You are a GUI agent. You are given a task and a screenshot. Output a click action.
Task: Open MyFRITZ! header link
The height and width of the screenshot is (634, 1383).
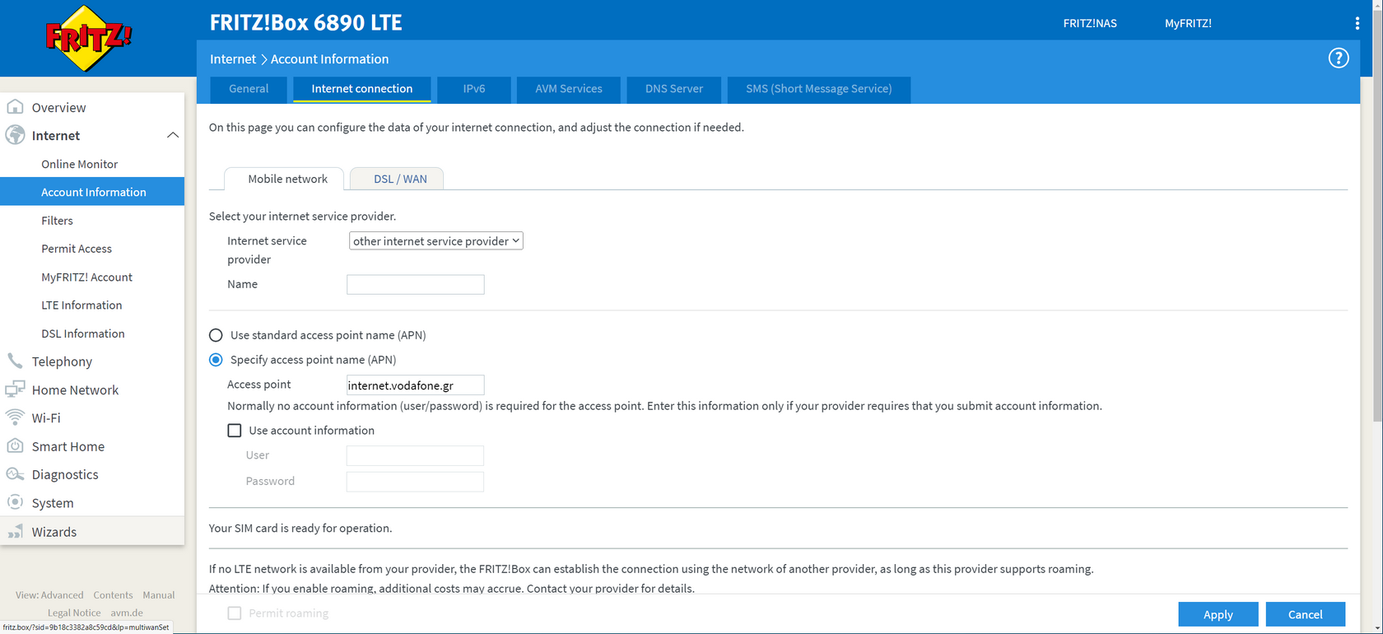pyautogui.click(x=1188, y=23)
